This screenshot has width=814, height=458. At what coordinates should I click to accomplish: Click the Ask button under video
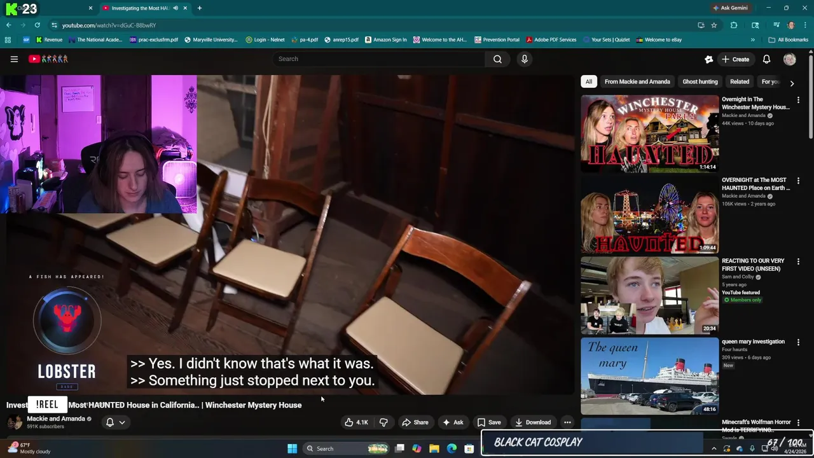[x=453, y=422]
